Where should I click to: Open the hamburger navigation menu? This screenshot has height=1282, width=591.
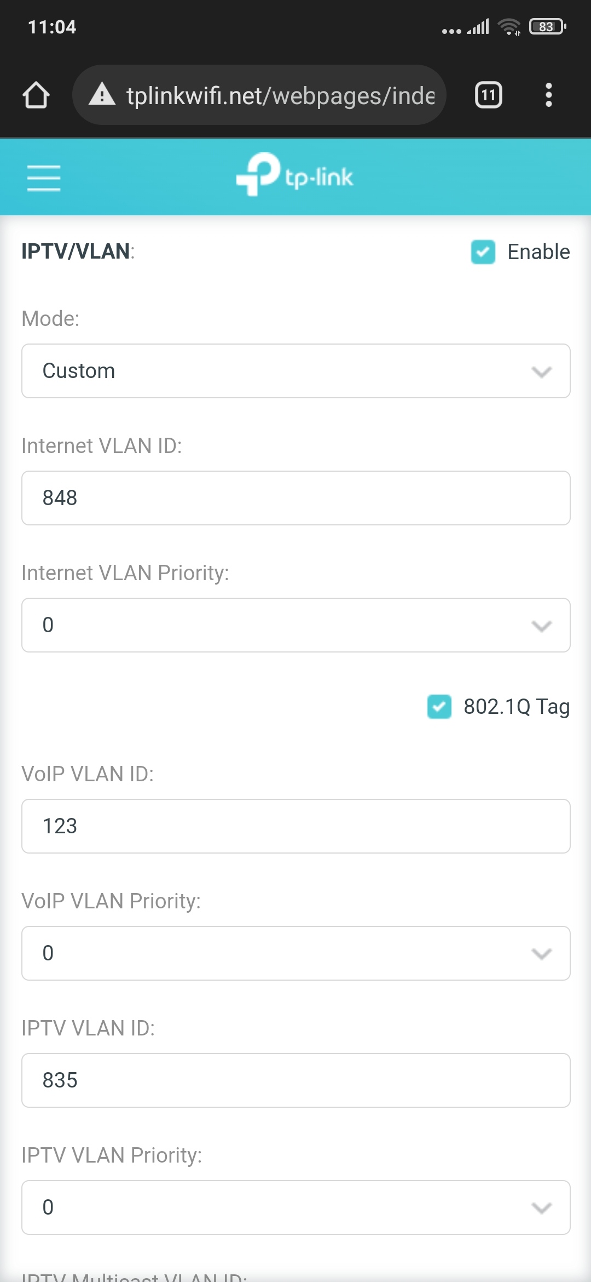(44, 178)
